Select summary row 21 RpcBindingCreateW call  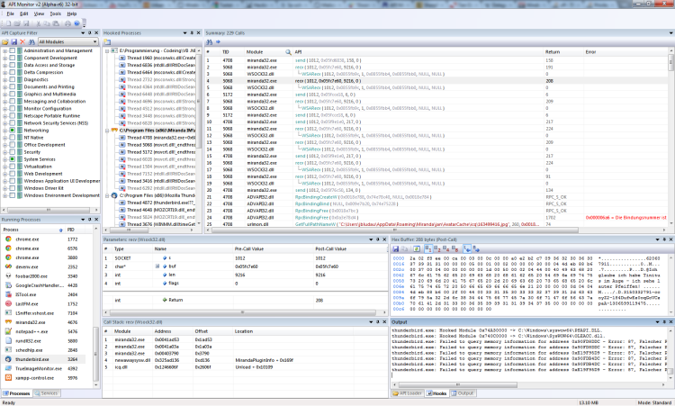pyautogui.click(x=436, y=197)
